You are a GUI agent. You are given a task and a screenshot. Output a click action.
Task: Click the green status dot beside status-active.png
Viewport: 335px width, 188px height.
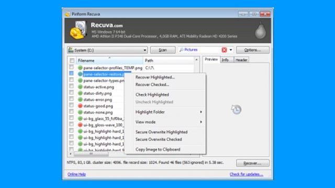pos(80,87)
